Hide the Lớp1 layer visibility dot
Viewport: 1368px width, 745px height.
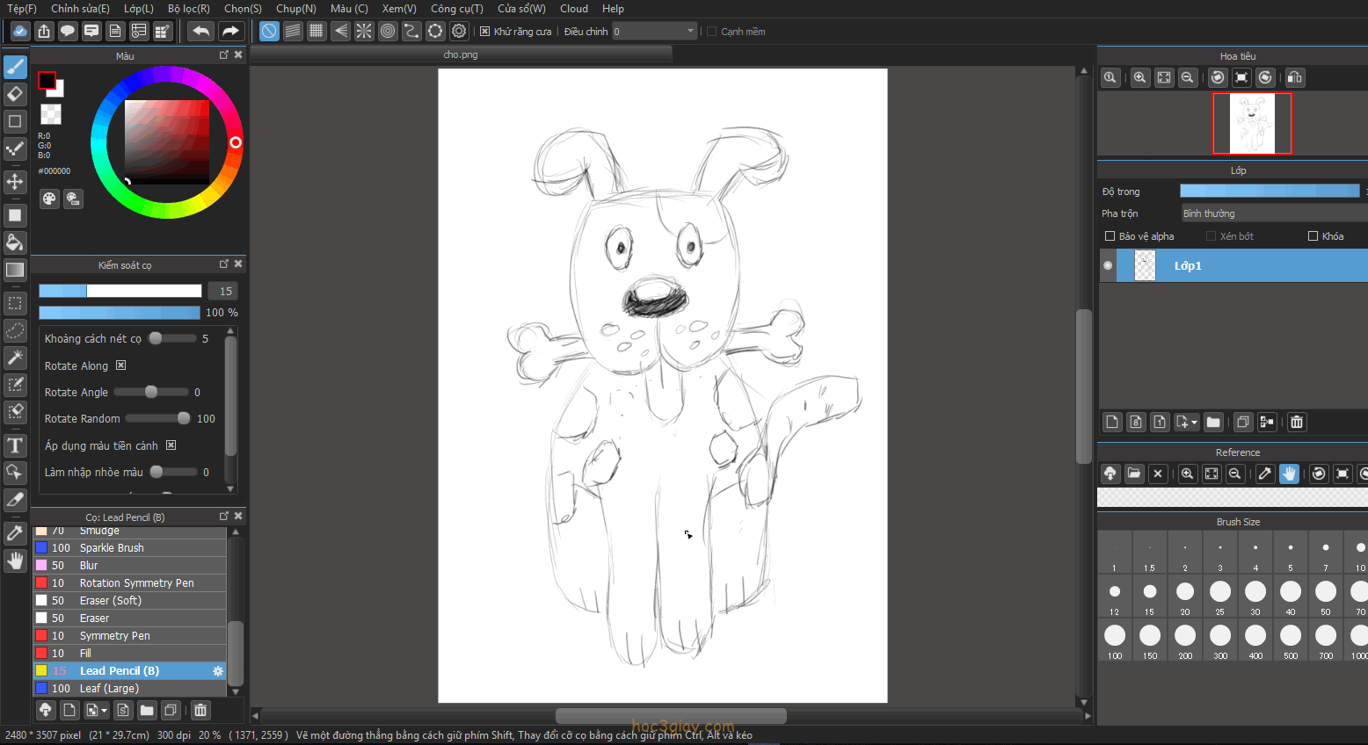coord(1108,265)
